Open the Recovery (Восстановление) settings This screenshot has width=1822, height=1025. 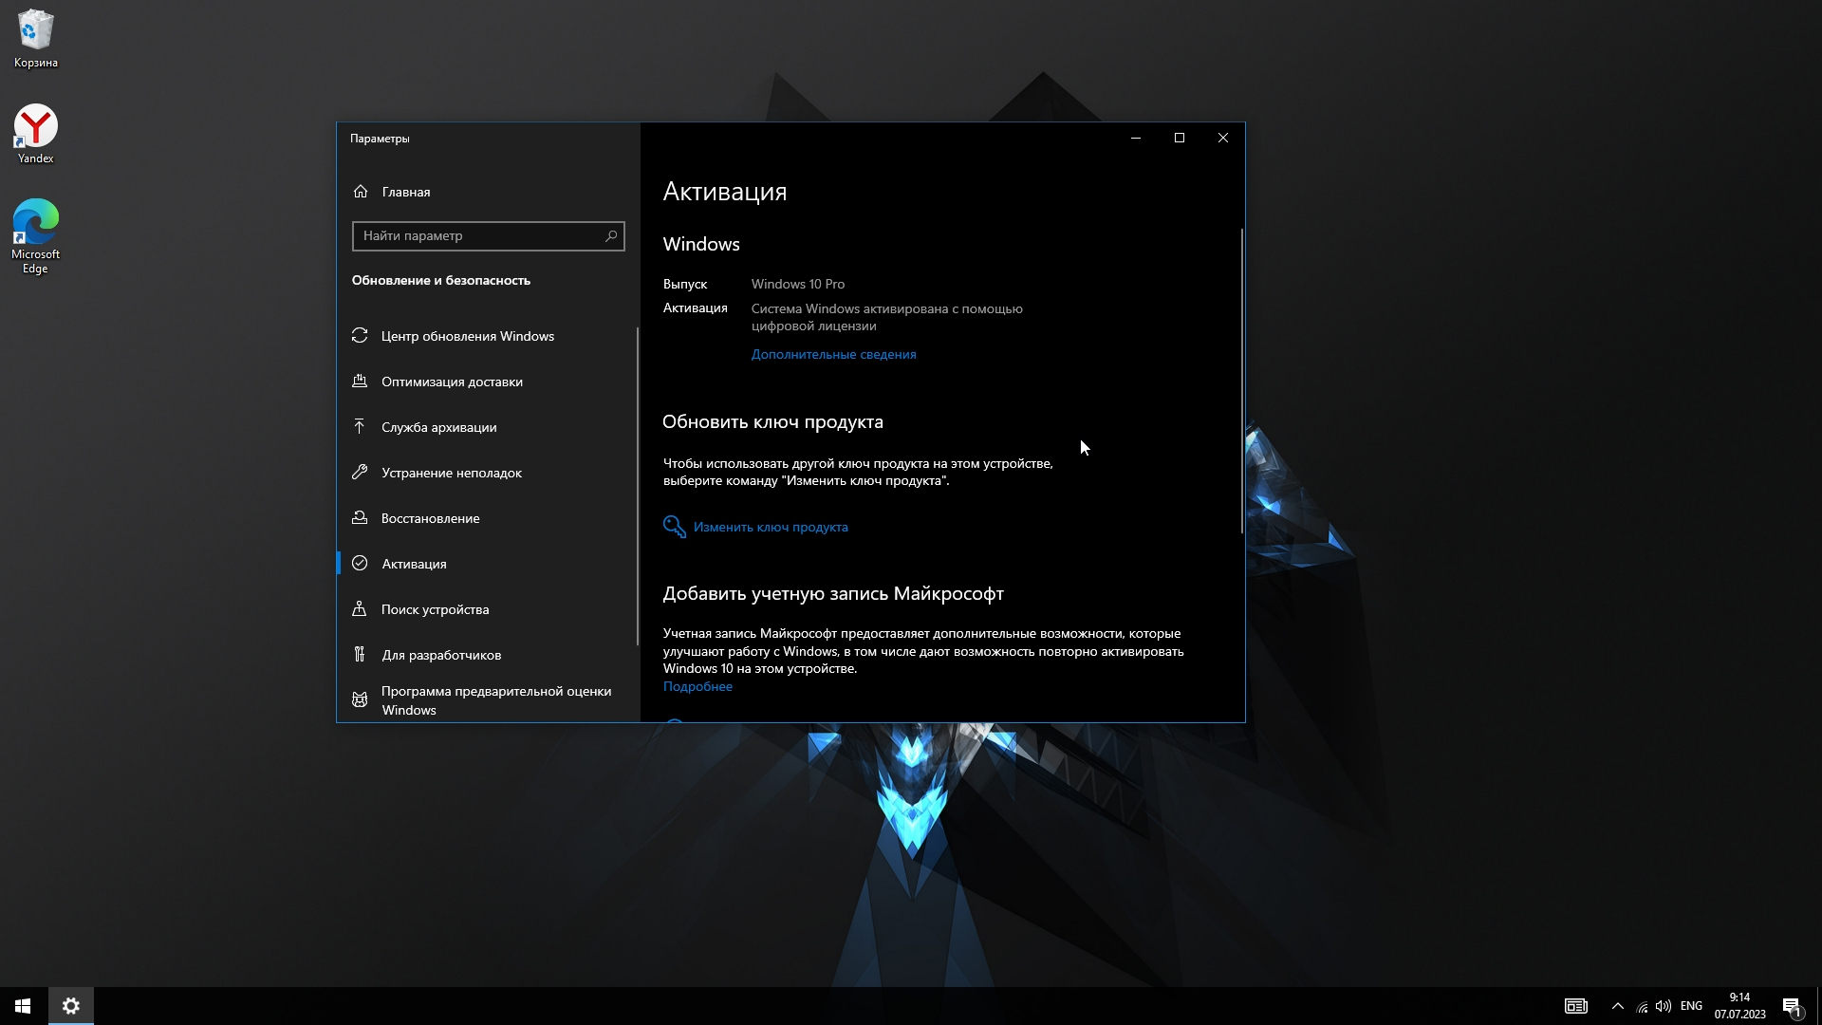[x=430, y=518]
